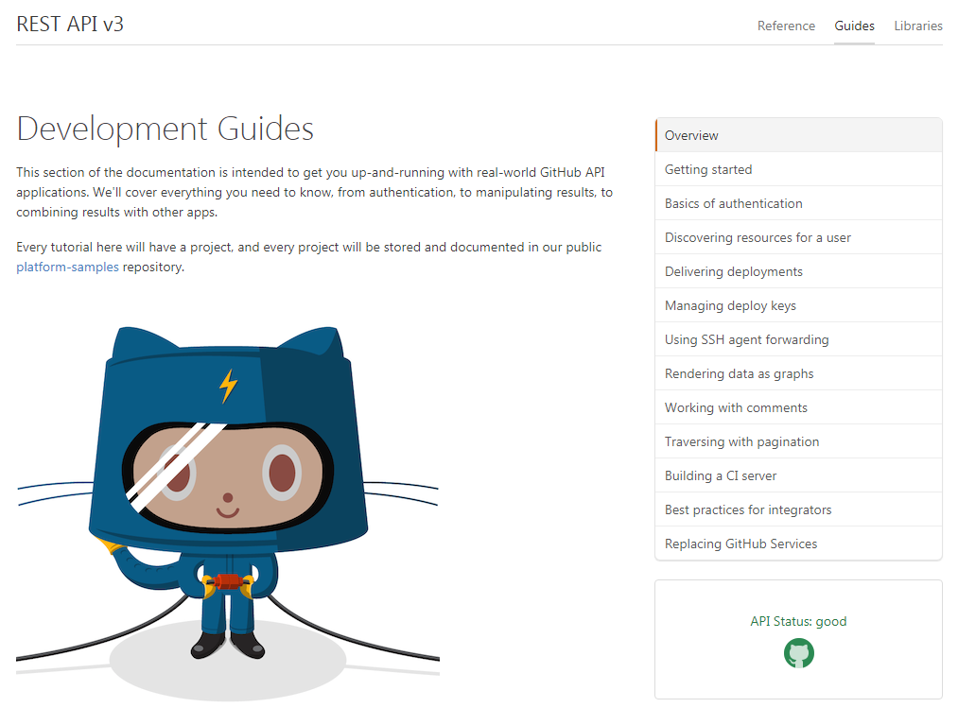Open the platform-samples repository link

pyautogui.click(x=66, y=267)
